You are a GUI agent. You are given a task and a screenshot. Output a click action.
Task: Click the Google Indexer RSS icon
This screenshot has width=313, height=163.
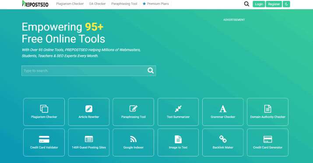[134, 139]
